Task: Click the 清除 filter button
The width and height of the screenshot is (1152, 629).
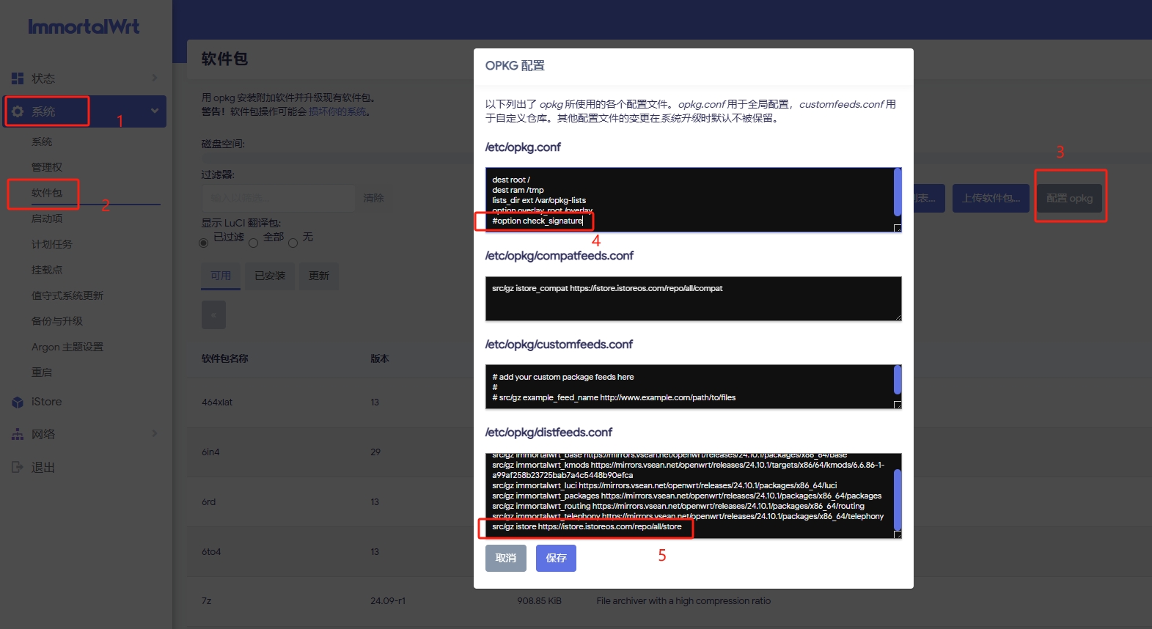Action: 374,198
